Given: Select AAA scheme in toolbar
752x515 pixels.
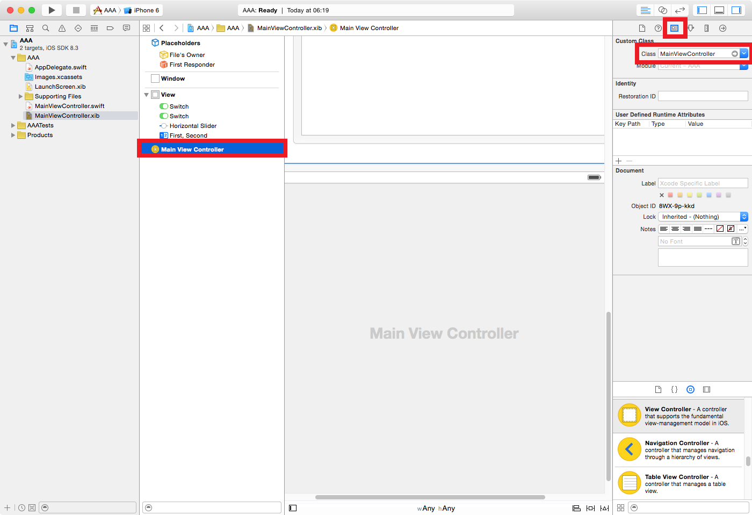Looking at the screenshot, I should click(x=105, y=10).
